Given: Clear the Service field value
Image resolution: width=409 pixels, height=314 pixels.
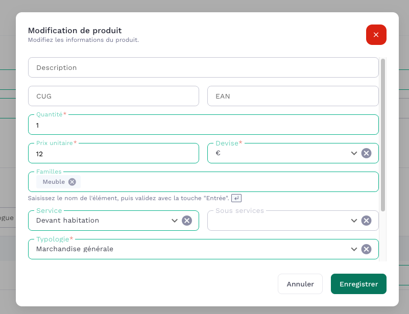Looking at the screenshot, I should [x=187, y=221].
